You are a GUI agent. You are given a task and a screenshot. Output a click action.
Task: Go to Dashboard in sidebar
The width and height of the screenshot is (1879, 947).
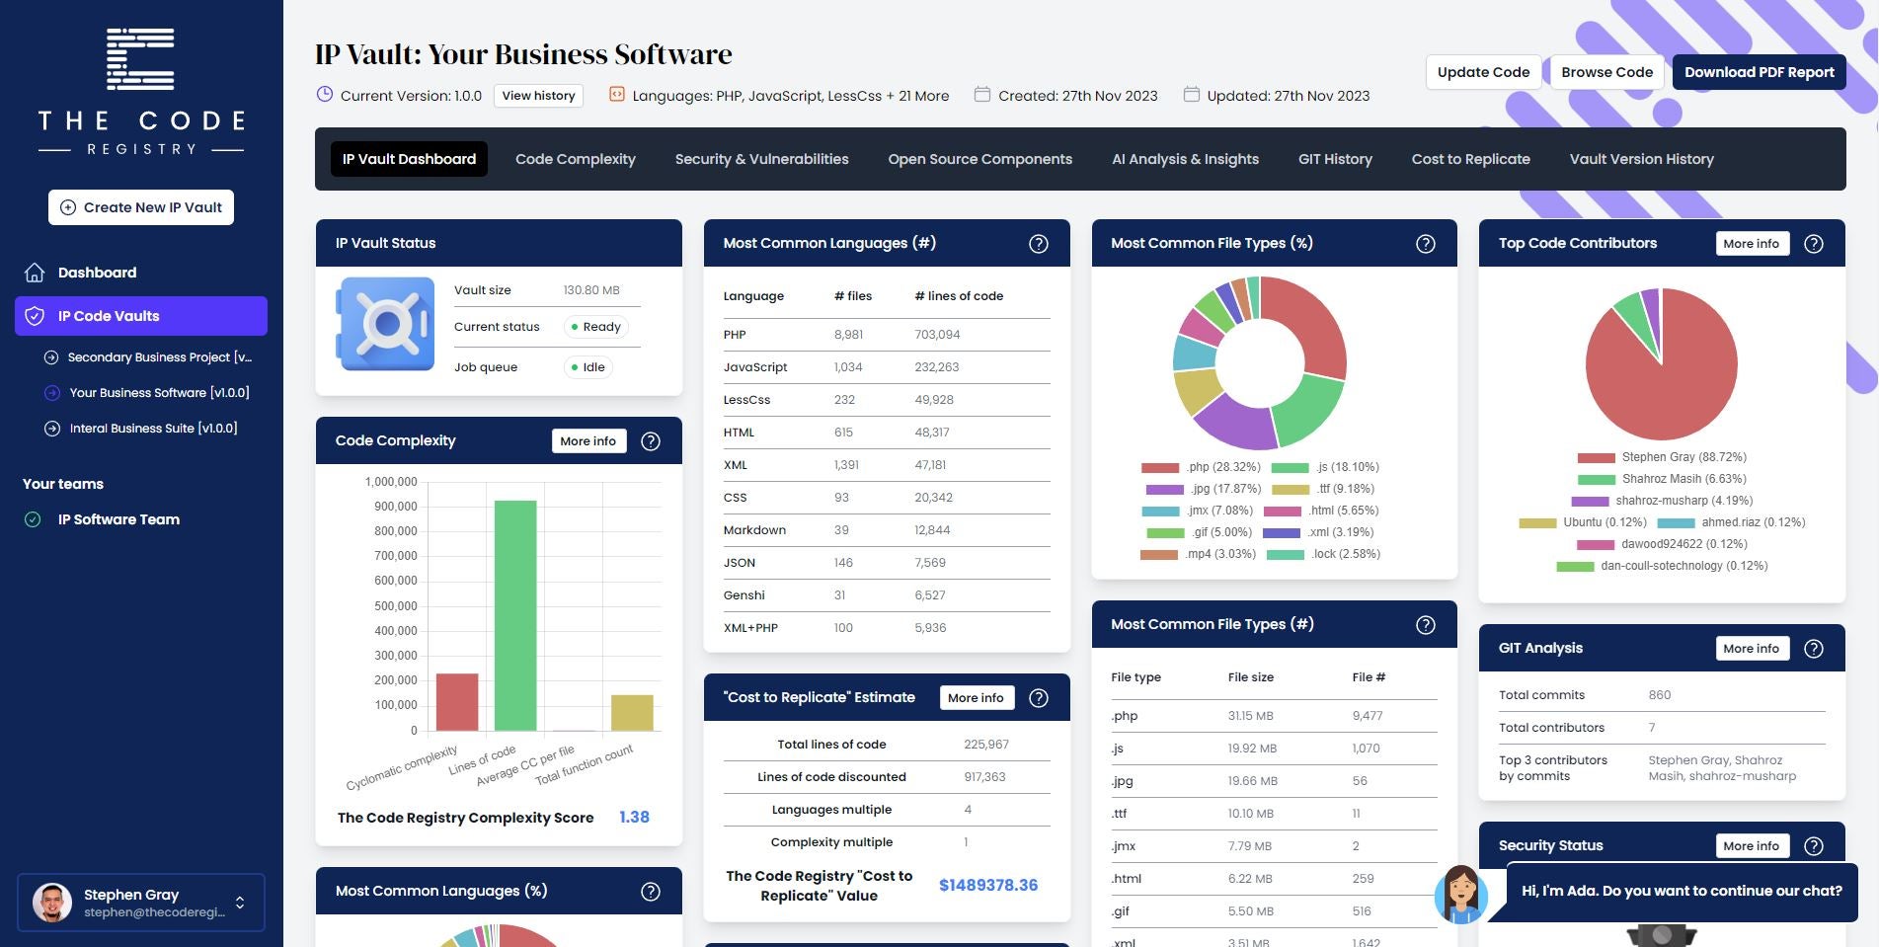[97, 273]
